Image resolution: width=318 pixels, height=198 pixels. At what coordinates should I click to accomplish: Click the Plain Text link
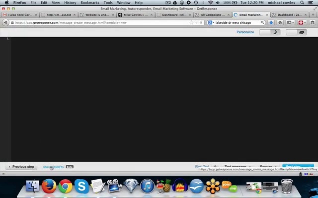[x=202, y=166]
